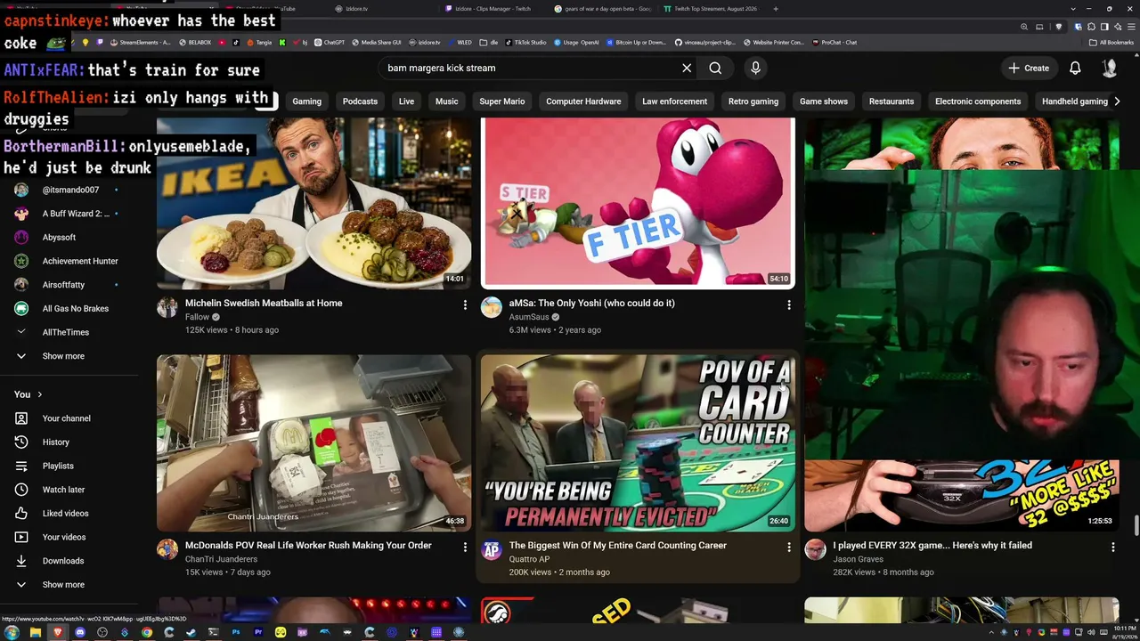Screen dimensions: 1140x641
Task: Open title 'The Biggest Win Of My Entire Card Counting Career'
Action: (x=618, y=546)
